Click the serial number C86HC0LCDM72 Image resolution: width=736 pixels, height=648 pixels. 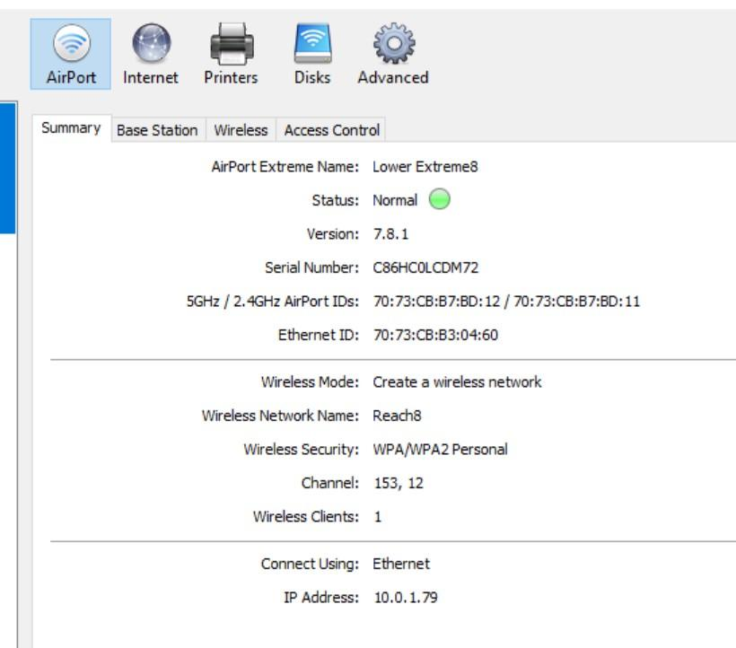[x=425, y=267]
